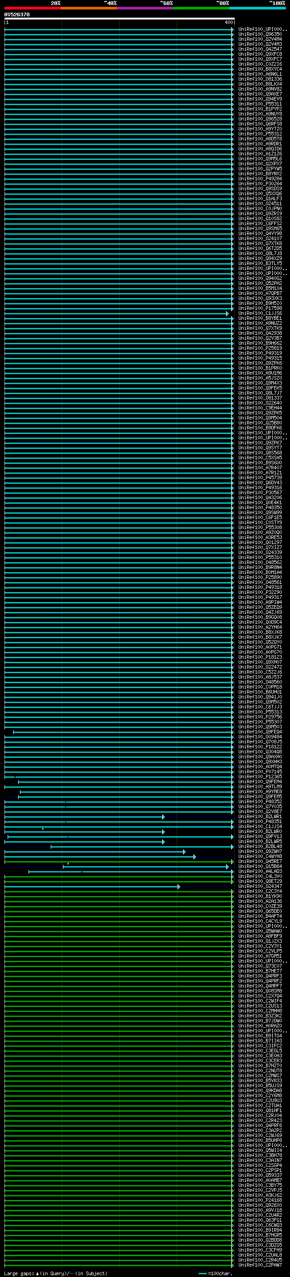Select hit label UniRef100_P49319
The height and width of the screenshot is (1277, 290).
tap(260, 353)
